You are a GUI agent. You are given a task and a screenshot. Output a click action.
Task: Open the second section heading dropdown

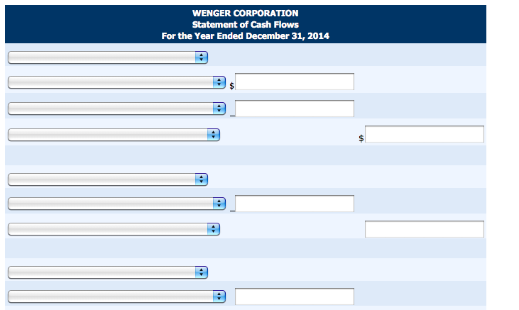click(108, 179)
